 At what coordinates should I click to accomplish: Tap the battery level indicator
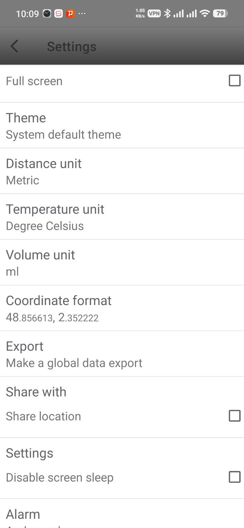[x=220, y=14]
